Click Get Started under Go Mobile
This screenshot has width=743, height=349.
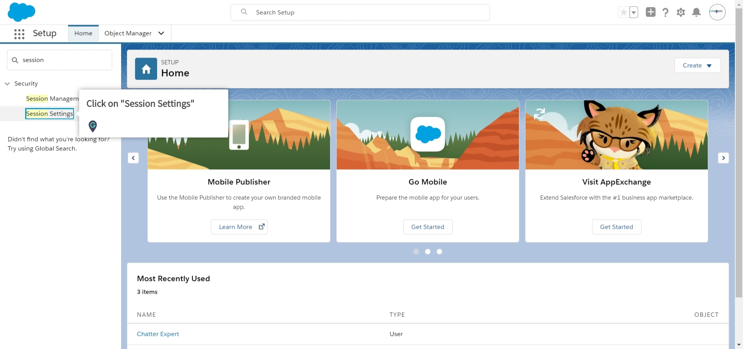click(428, 227)
